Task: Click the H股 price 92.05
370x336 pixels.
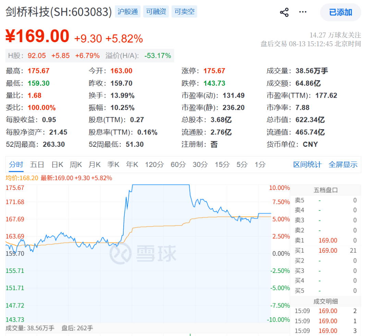Action: pyautogui.click(x=37, y=56)
